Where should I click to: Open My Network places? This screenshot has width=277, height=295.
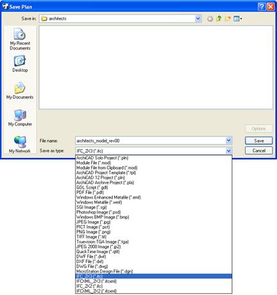click(20, 145)
